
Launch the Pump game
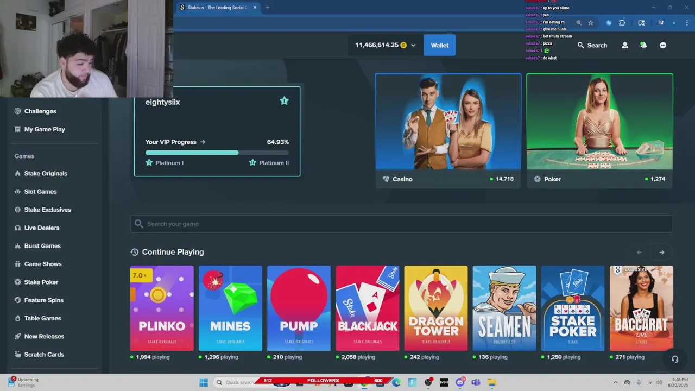299,308
